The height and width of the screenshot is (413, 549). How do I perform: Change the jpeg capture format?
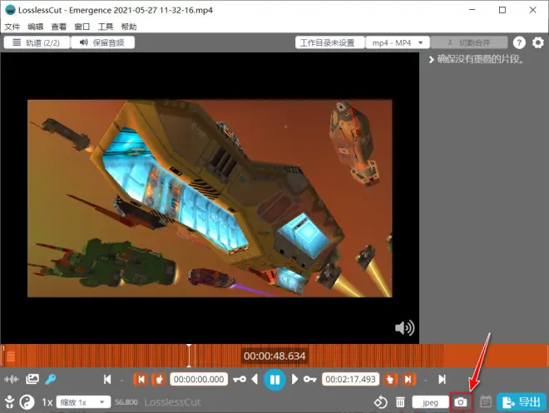pyautogui.click(x=430, y=402)
